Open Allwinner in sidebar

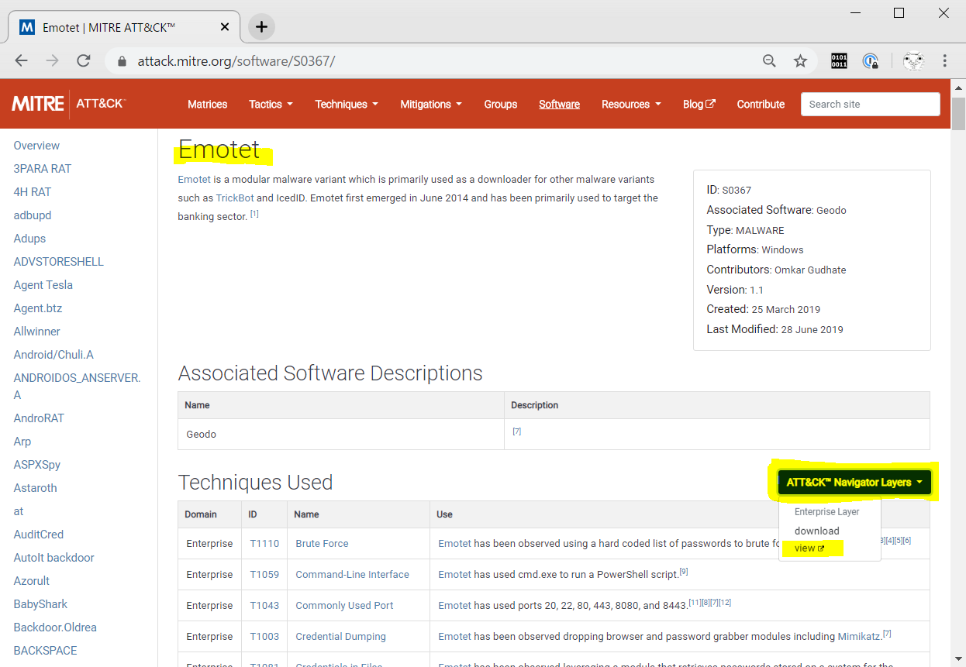(36, 332)
